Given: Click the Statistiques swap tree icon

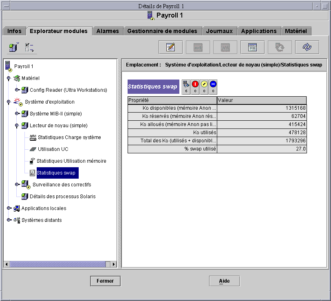Looking at the screenshot, I should 32,173.
